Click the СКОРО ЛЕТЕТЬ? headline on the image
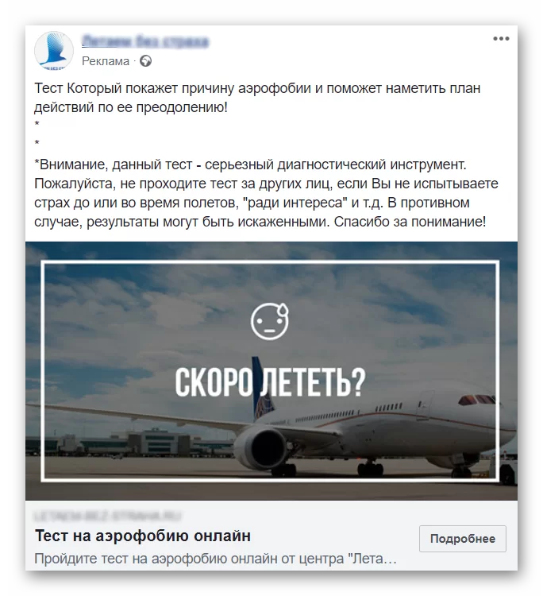 270,382
